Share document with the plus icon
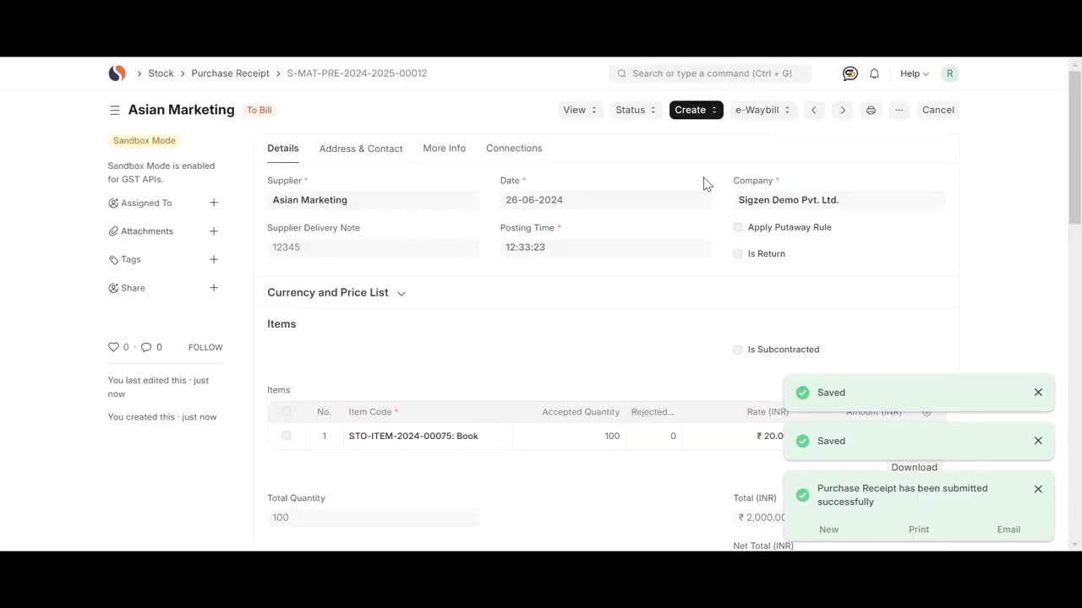 coord(214,288)
